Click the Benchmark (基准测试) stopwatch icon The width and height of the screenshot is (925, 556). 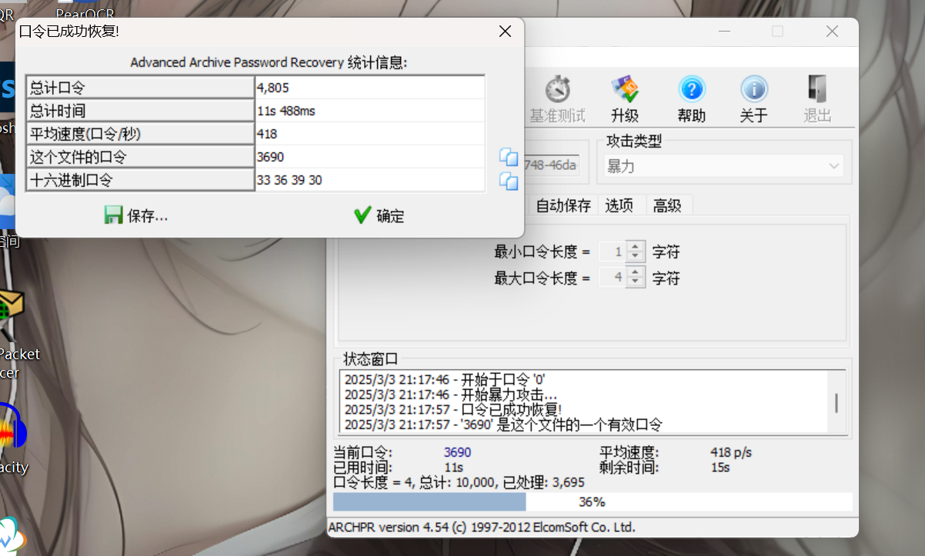coord(557,89)
